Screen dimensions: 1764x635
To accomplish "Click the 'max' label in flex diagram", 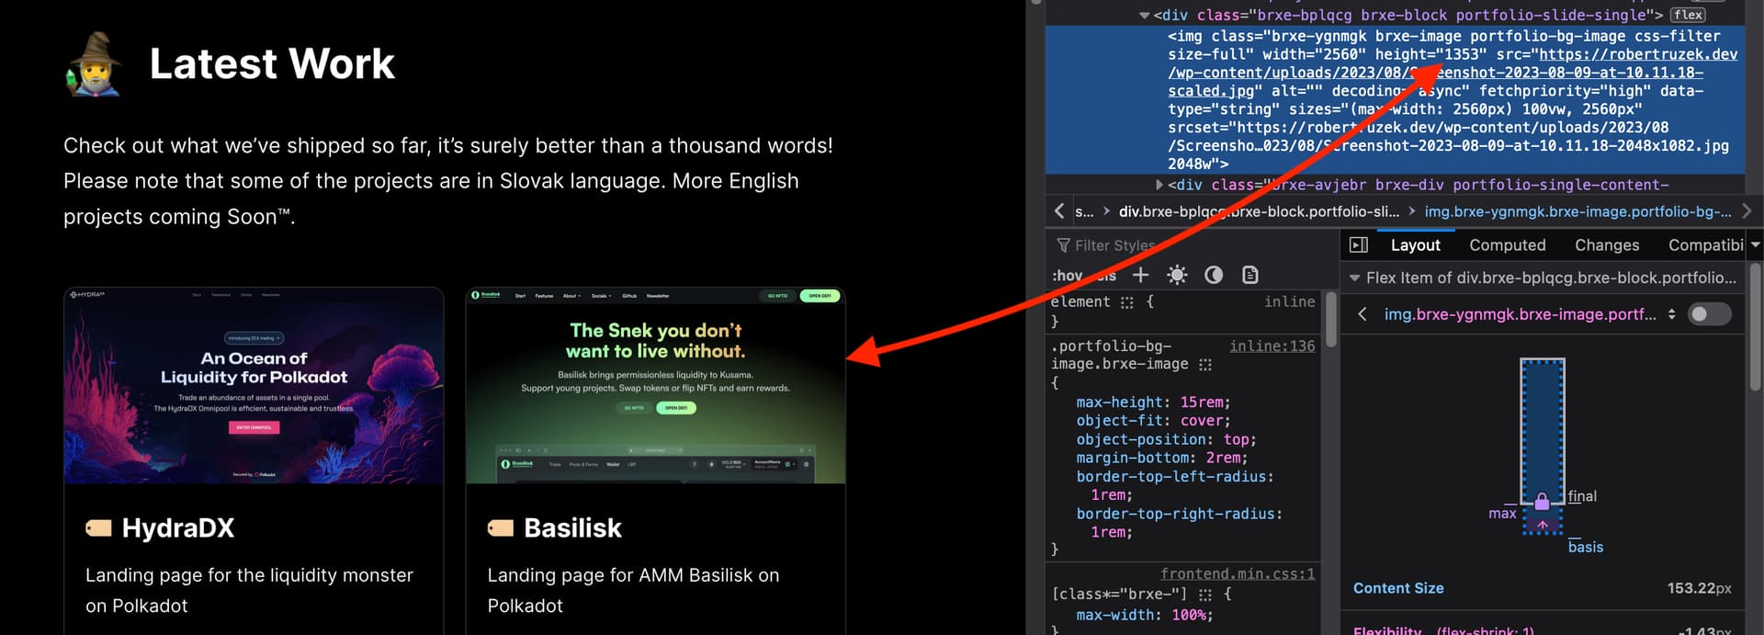I will pos(1502,514).
